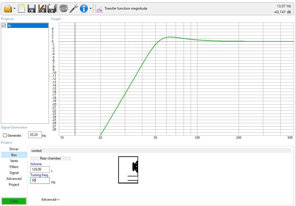Image resolution: width=296 pixels, height=206 pixels.
Task: Click the Advanced-> button in the box panel
Action: 50,200
